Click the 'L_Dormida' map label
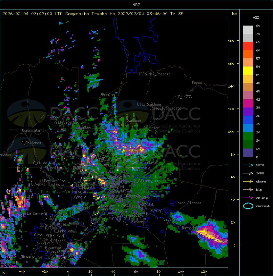 click(187, 228)
